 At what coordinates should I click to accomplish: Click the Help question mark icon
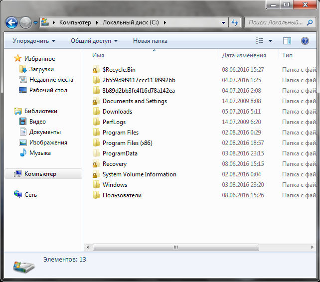click(x=305, y=41)
